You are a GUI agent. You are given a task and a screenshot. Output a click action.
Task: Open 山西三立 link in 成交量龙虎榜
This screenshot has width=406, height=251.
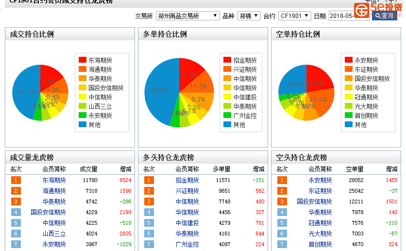[x=54, y=234]
